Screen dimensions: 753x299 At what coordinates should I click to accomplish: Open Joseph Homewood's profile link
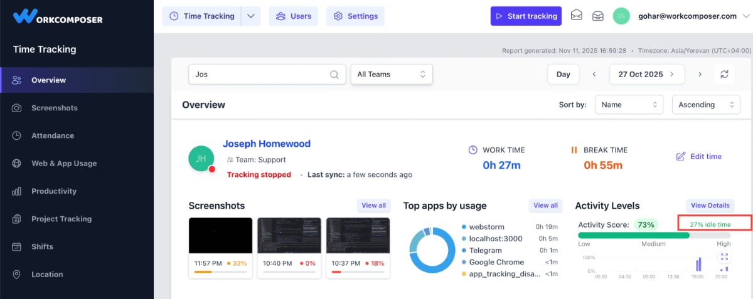tap(267, 144)
